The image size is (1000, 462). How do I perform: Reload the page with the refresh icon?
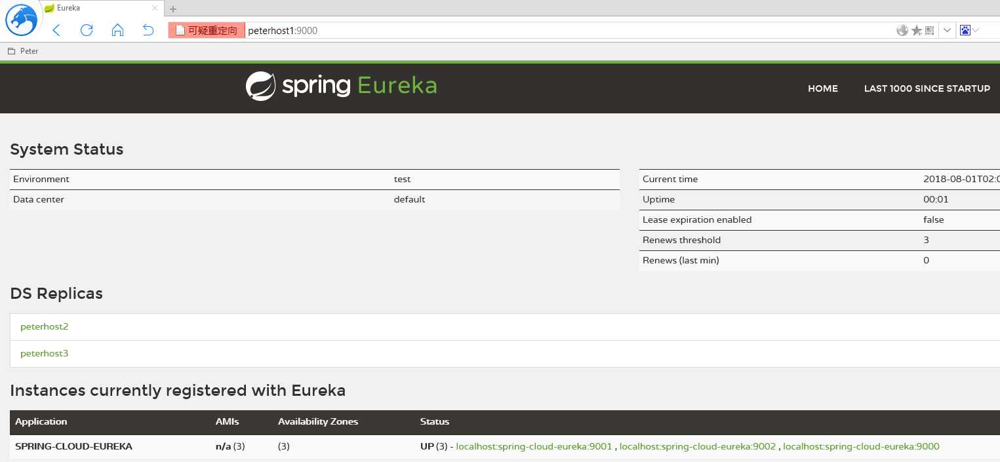point(87,30)
